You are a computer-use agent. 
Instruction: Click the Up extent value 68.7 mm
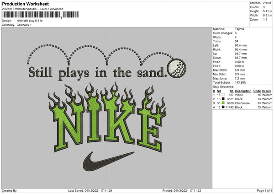[x=241, y=54]
